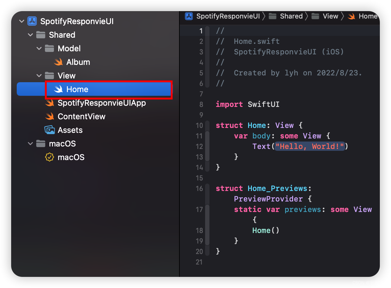Collapse the macOS group chevron
The height and width of the screenshot is (288, 391).
30,144
